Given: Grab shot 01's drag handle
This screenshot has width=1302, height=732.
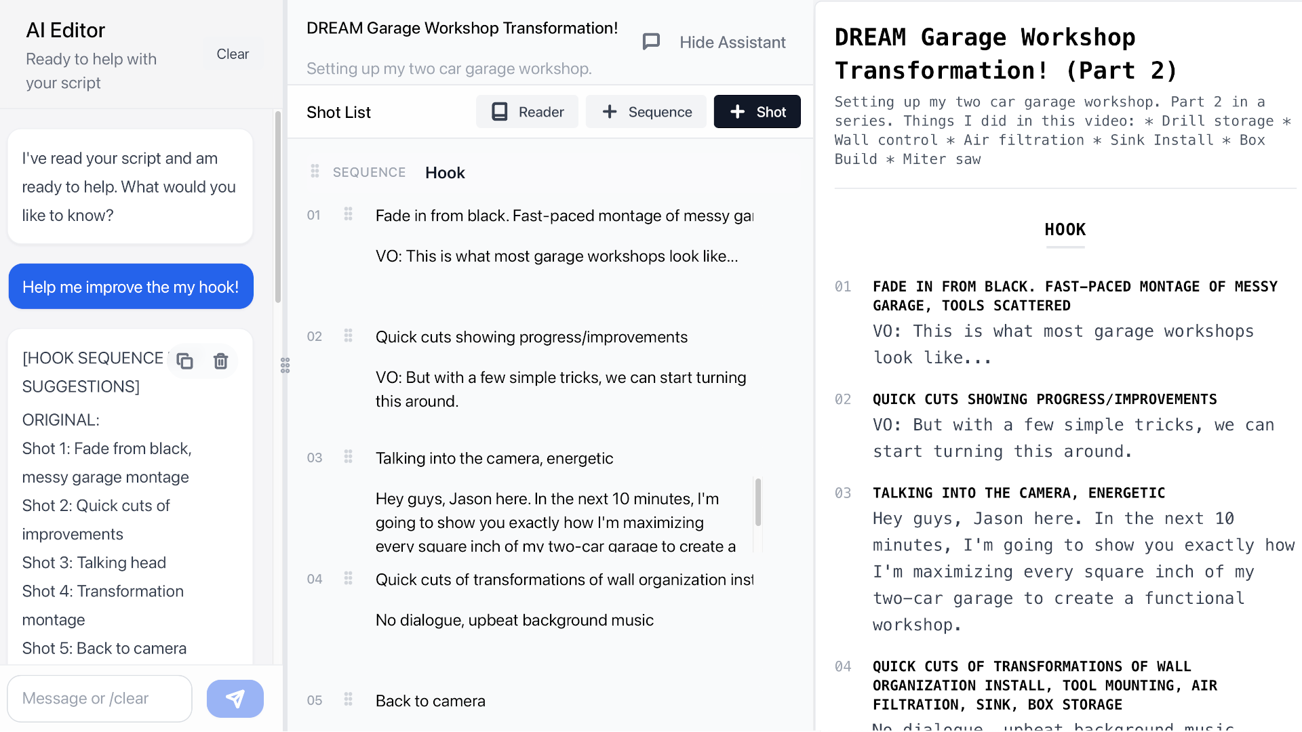Looking at the screenshot, I should point(348,213).
